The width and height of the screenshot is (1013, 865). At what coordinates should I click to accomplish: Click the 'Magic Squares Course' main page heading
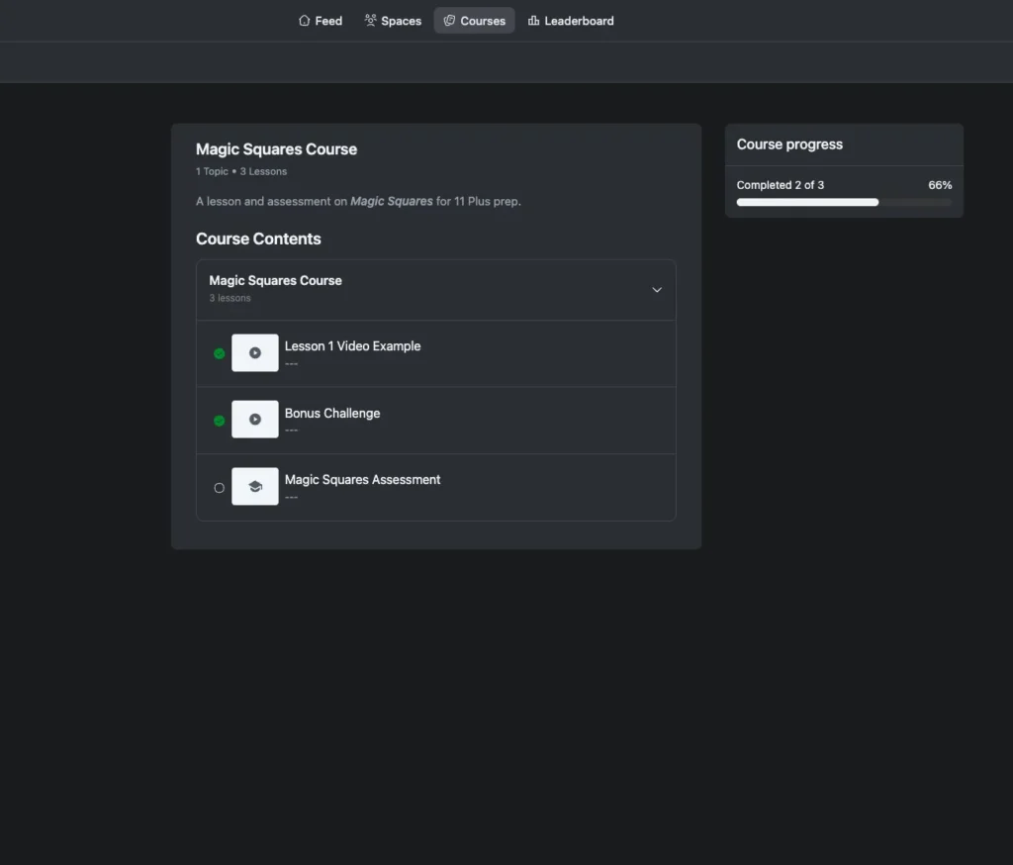pyautogui.click(x=276, y=149)
